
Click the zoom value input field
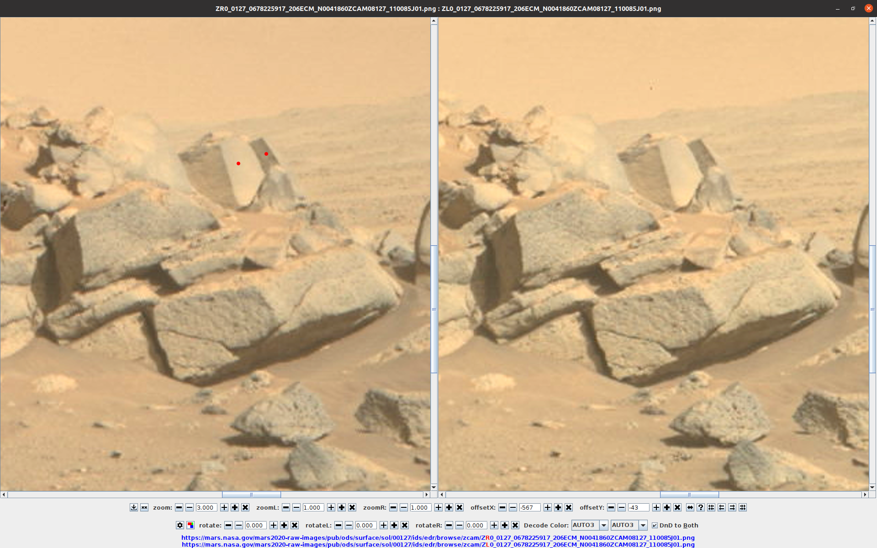point(206,507)
